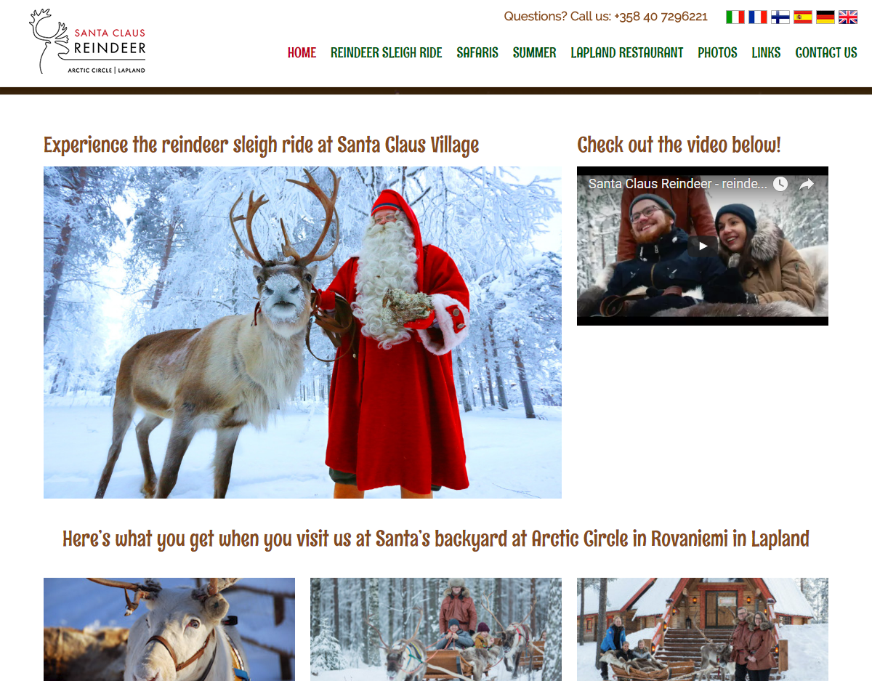
Task: Select the German flag language icon
Action: coord(825,17)
